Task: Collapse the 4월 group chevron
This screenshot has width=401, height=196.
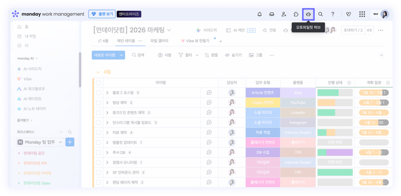Action: [98, 72]
